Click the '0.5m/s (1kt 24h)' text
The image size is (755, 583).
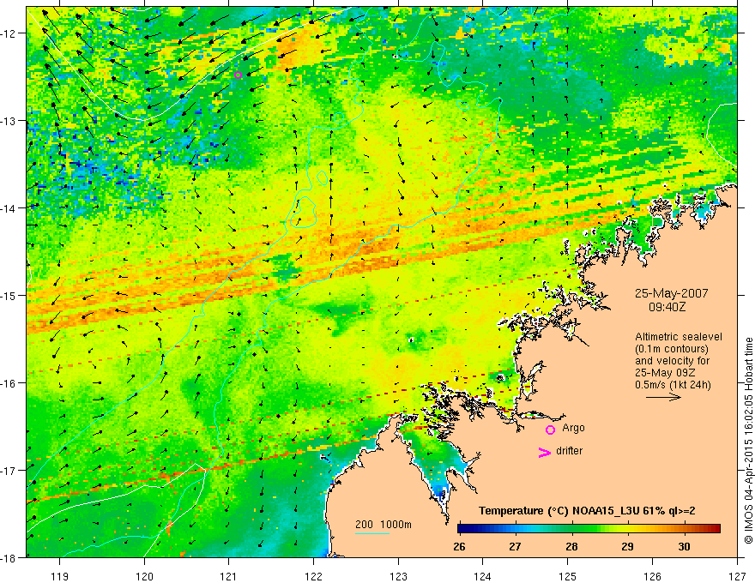[673, 384]
